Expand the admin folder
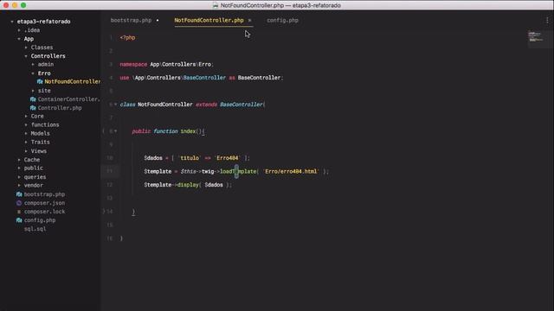Screen dimensions: 554x311 tap(33, 65)
